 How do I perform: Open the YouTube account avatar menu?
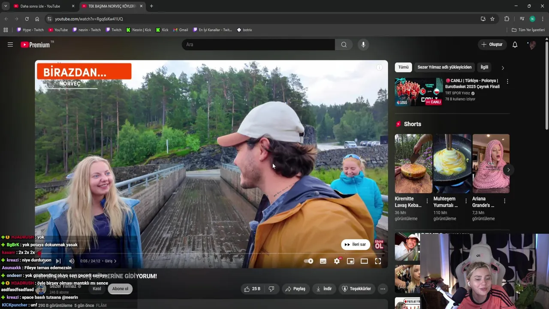531,45
